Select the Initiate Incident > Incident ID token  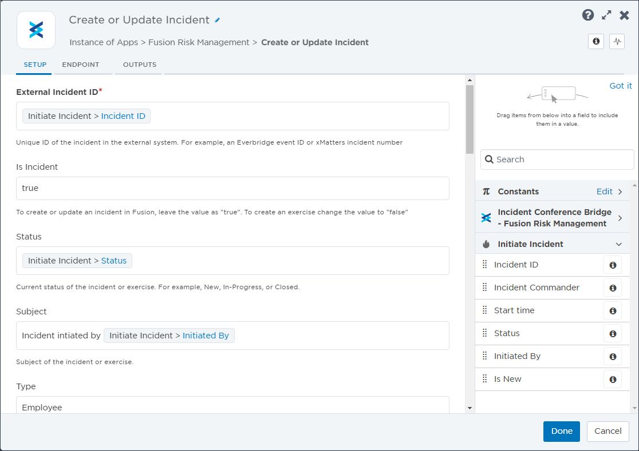click(x=86, y=116)
